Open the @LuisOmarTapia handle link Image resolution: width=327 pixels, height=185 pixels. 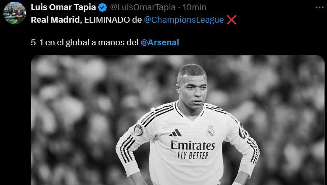142,7
